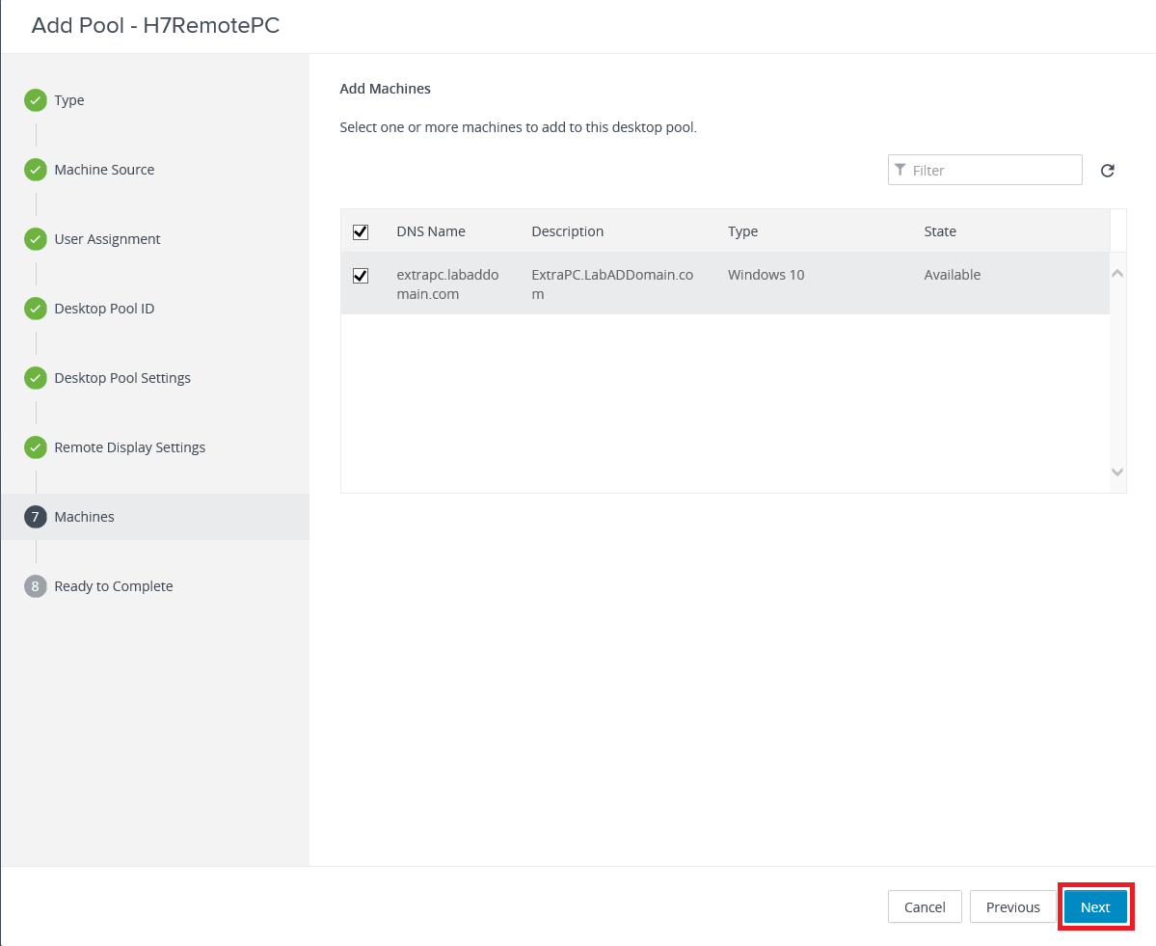Cancel the Add Pool wizard
Viewport: 1156px width, 946px height.
[x=924, y=907]
